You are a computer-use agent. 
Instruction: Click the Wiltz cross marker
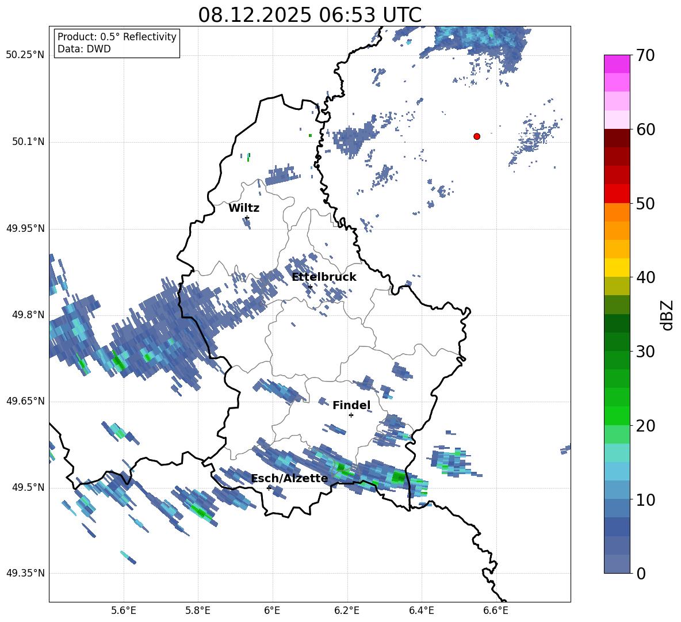[247, 217]
